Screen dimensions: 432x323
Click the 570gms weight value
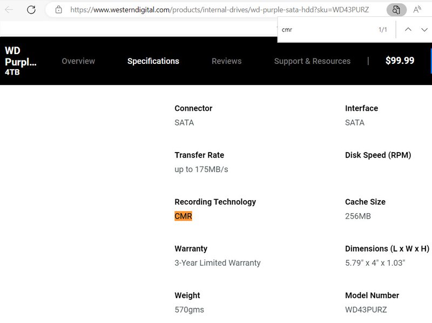point(190,309)
